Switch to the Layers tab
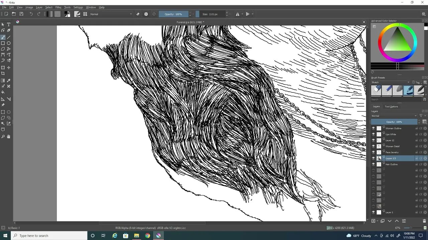The image size is (428, 240). pyautogui.click(x=376, y=107)
